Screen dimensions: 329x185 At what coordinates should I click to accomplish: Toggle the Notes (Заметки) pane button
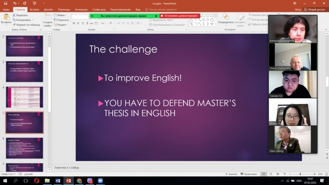231,174
